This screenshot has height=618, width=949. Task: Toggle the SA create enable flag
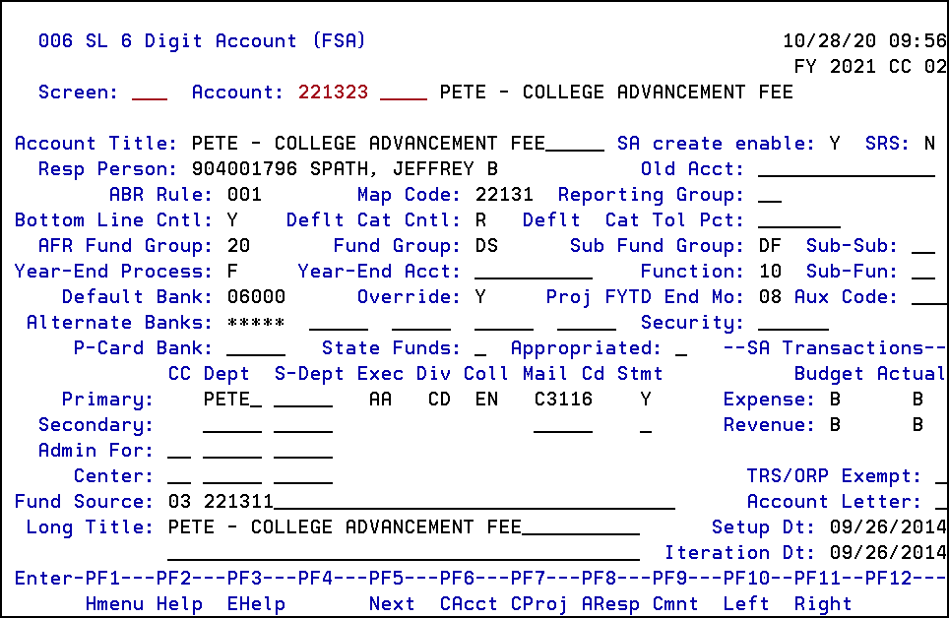pyautogui.click(x=832, y=143)
